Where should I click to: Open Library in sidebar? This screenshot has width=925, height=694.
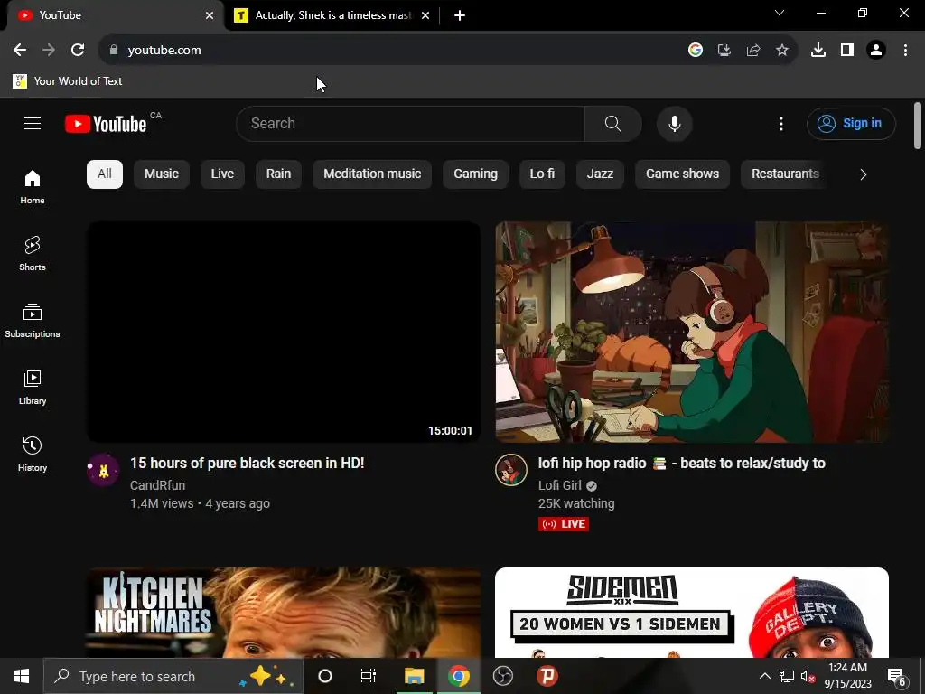33,387
